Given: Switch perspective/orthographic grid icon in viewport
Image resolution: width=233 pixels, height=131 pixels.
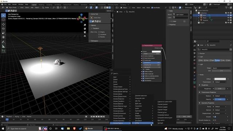Looking at the screenshot, I should click(85, 36).
